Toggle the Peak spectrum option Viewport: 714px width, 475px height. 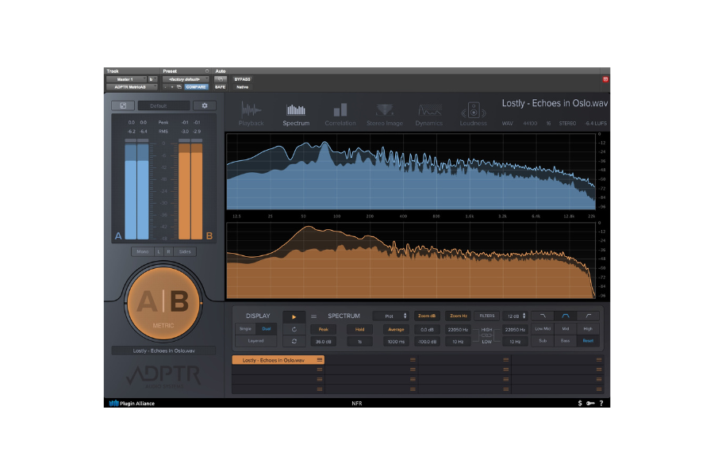click(x=324, y=329)
